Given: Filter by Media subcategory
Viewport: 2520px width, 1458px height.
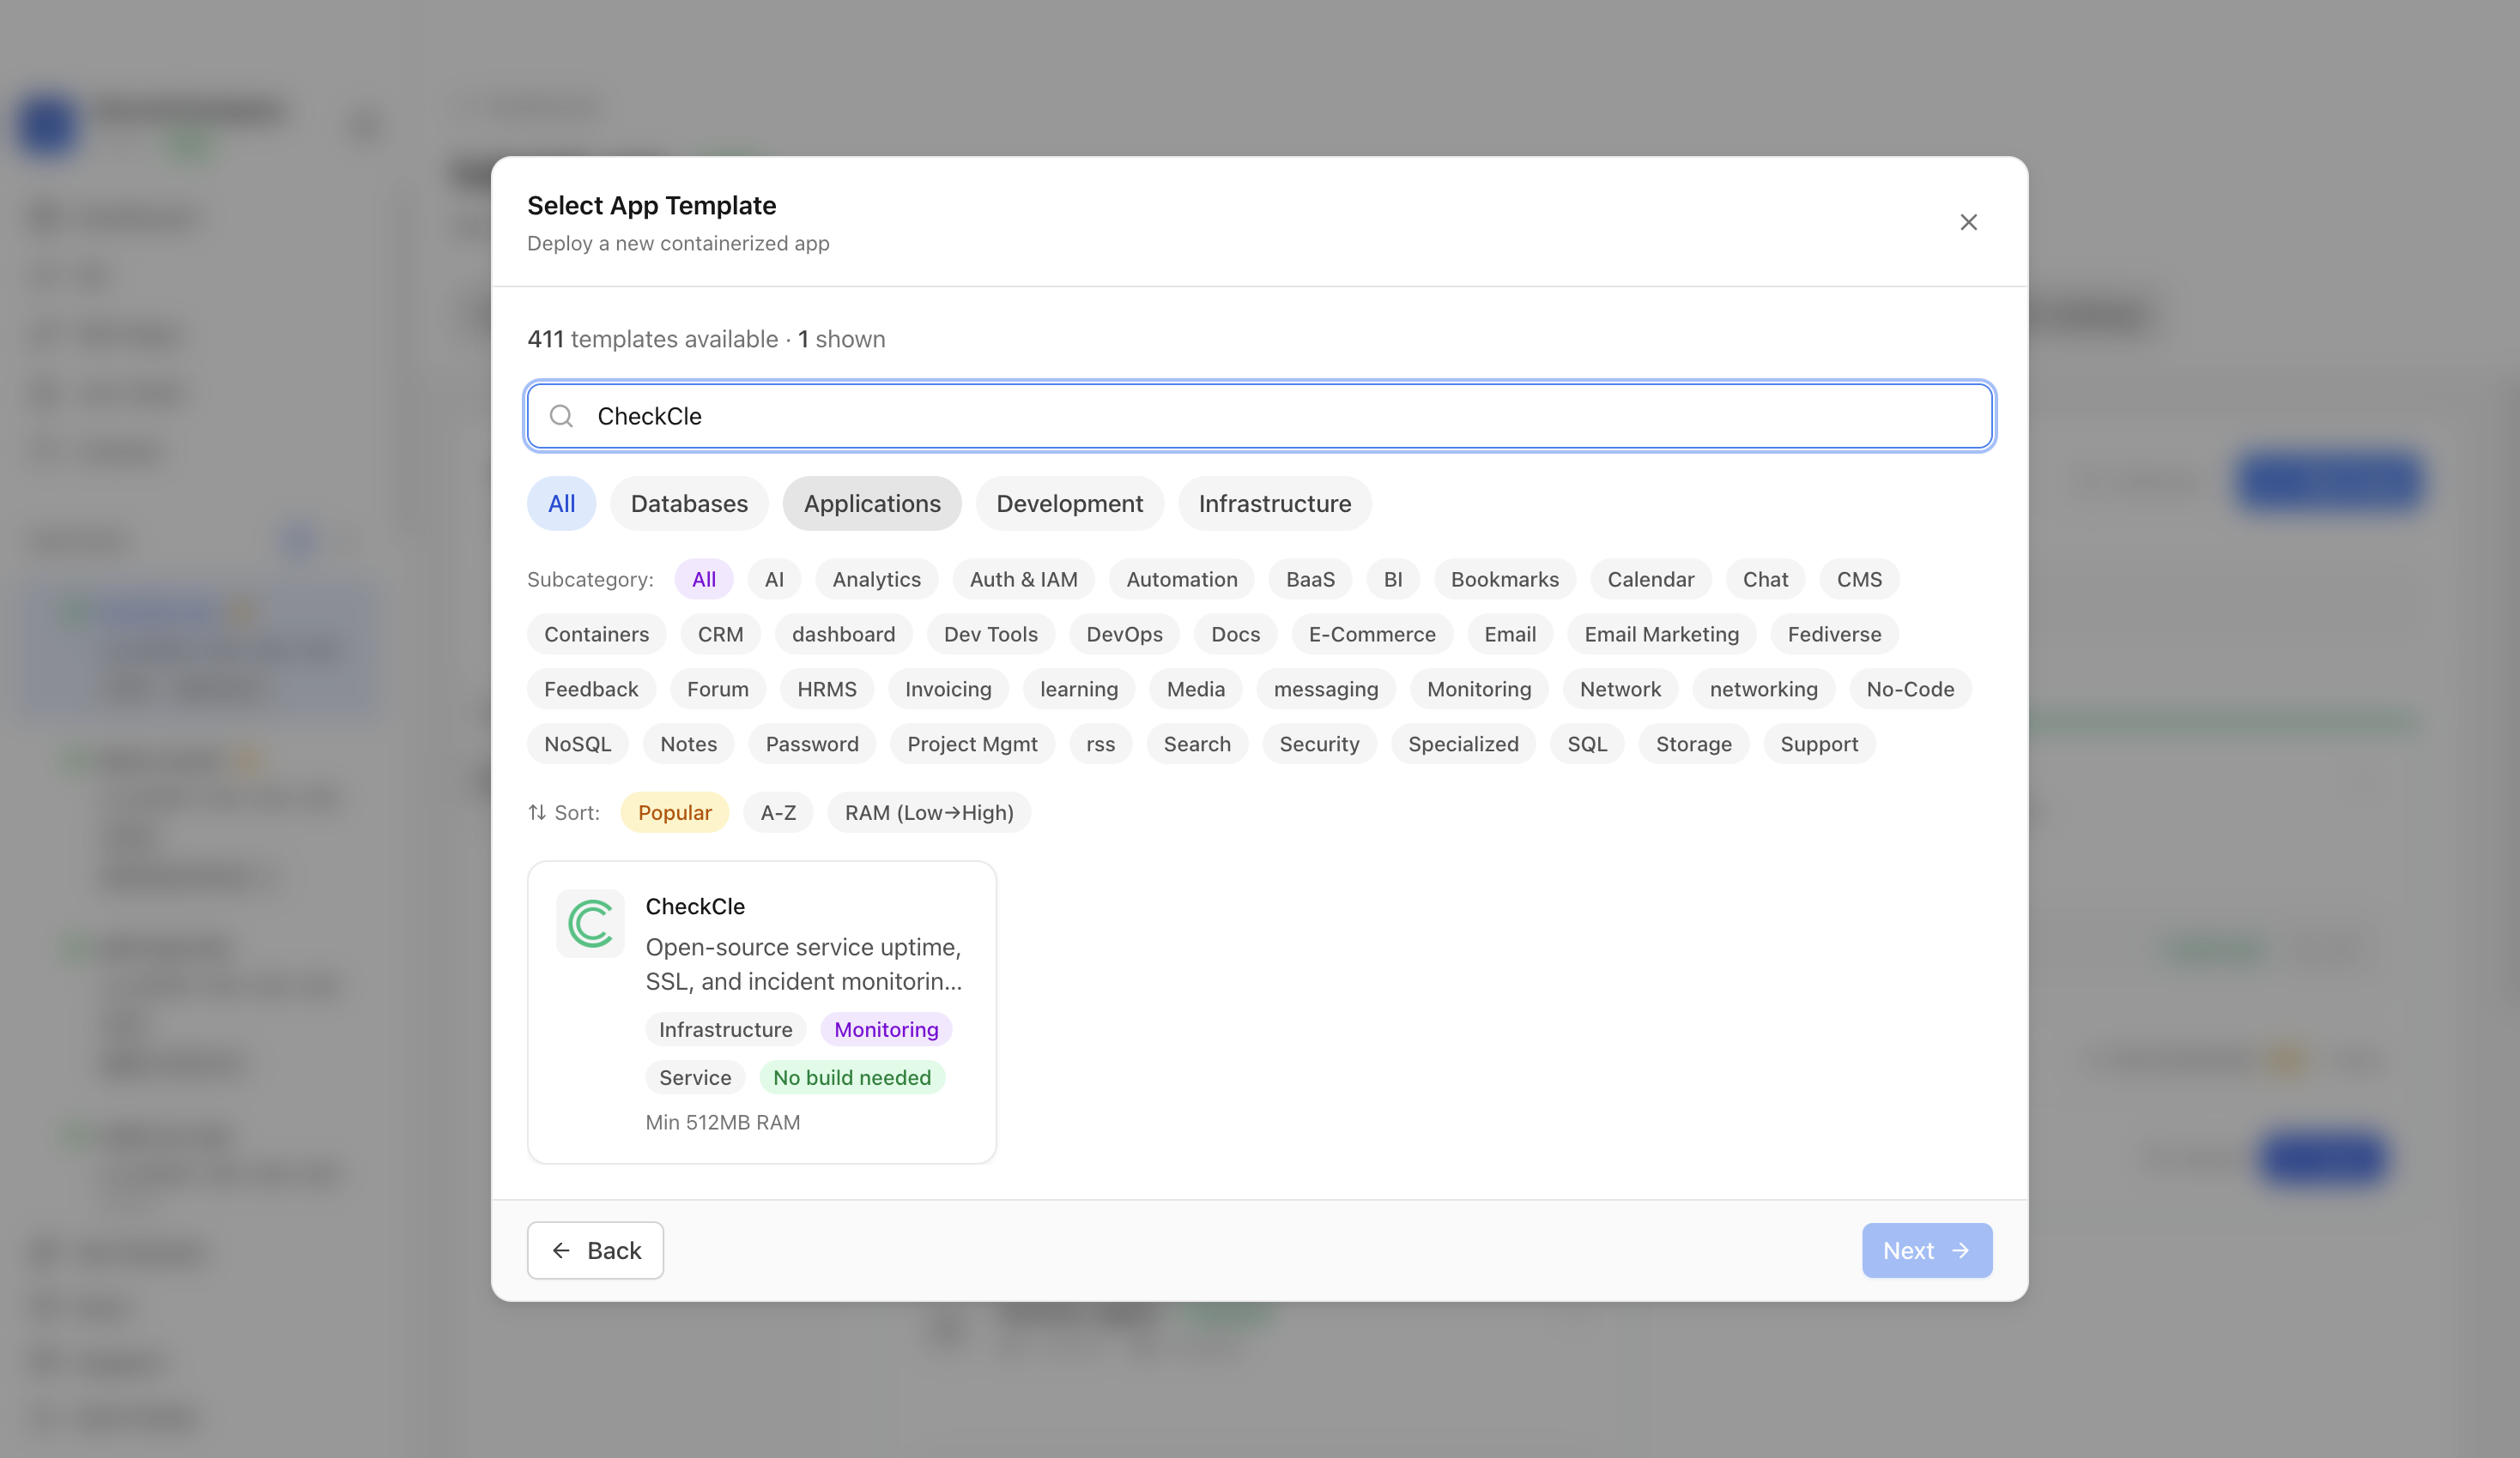Looking at the screenshot, I should 1195,690.
